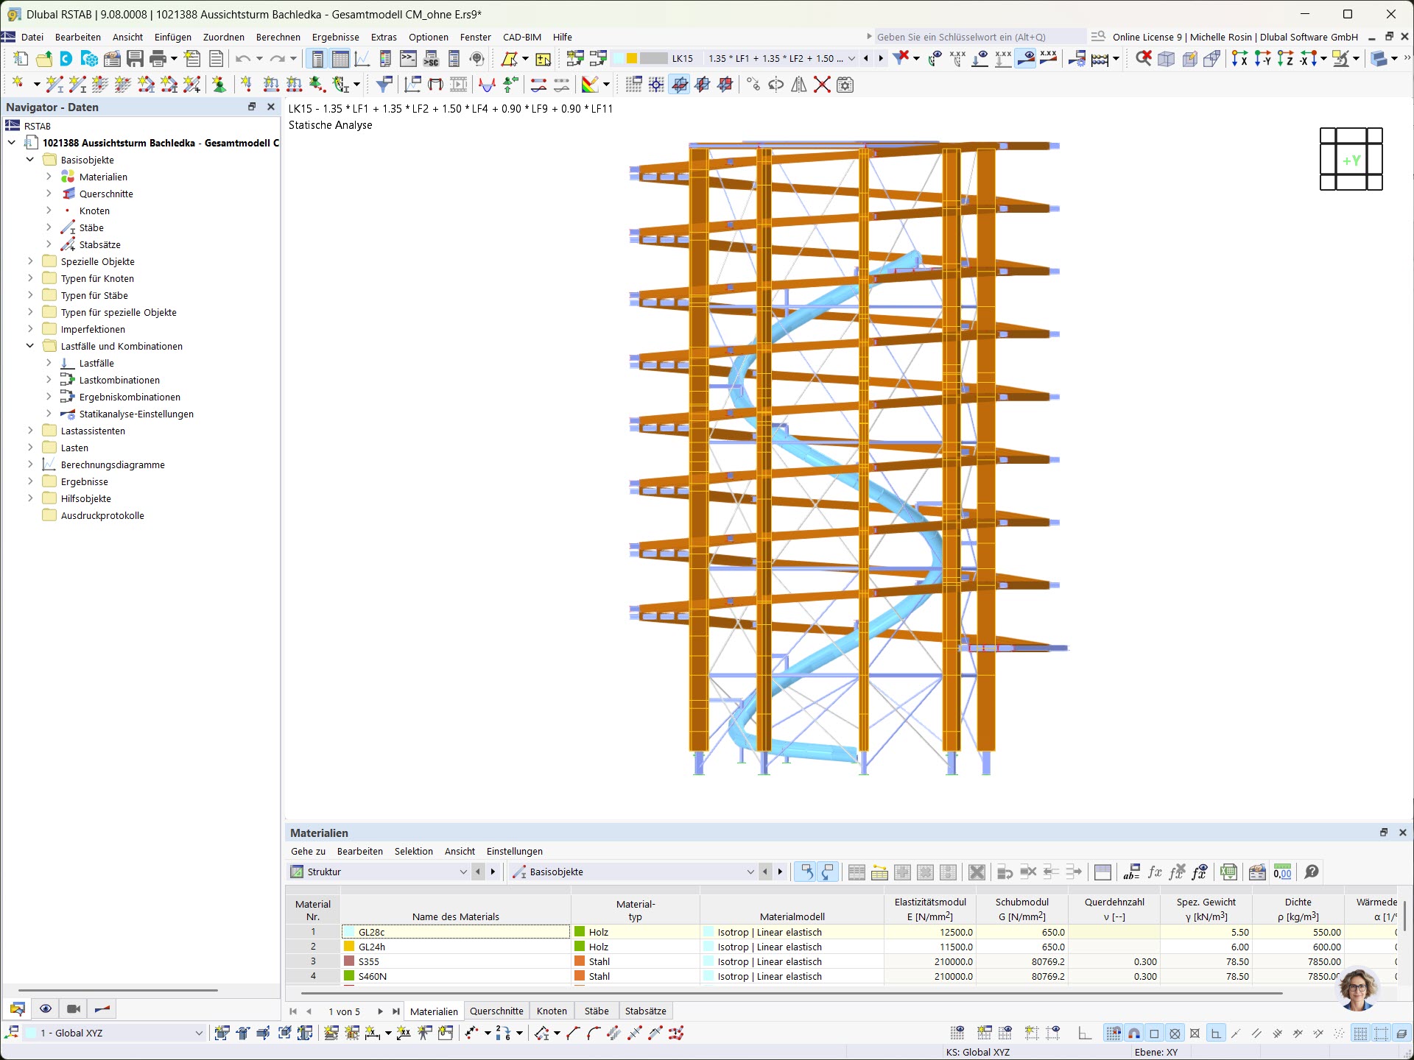
Task: Click Selektion in Materialien panel menu
Action: (x=413, y=851)
